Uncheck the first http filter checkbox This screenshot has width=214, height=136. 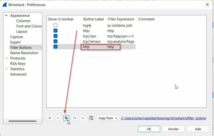(x=56, y=31)
